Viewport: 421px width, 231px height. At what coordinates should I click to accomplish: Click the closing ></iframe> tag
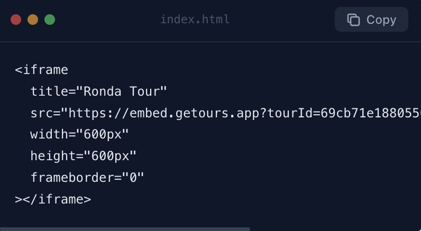53,199
